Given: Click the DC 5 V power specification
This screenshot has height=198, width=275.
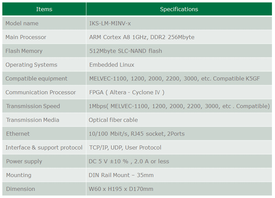Looking at the screenshot, I should [x=129, y=162].
